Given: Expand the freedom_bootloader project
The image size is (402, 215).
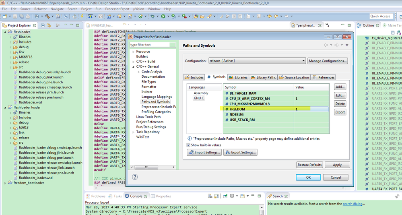Looking at the screenshot, I should click(x=5, y=183).
